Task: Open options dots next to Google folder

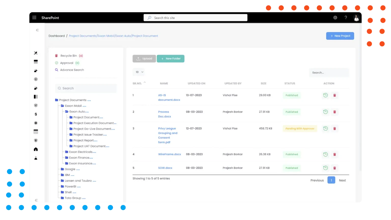Action: click(78, 170)
